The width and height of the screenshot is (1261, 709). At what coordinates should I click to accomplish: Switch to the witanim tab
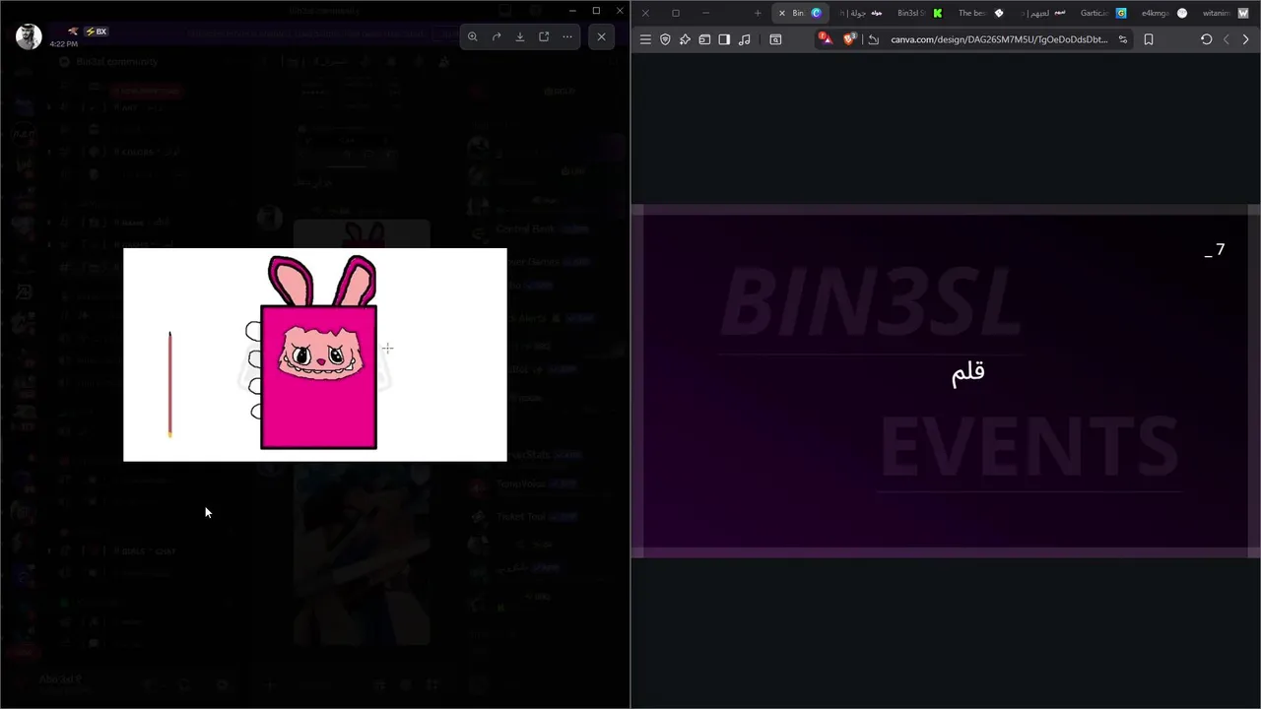[1225, 13]
